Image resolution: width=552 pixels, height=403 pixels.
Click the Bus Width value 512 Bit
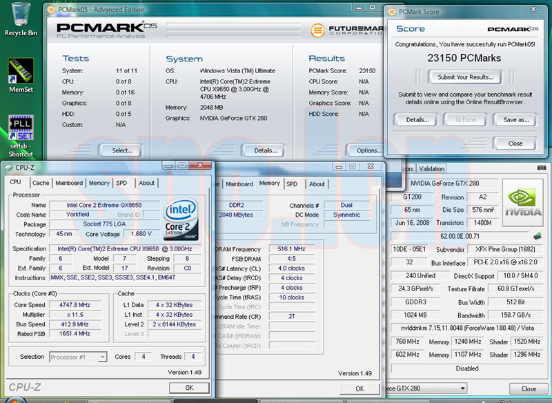click(x=515, y=302)
